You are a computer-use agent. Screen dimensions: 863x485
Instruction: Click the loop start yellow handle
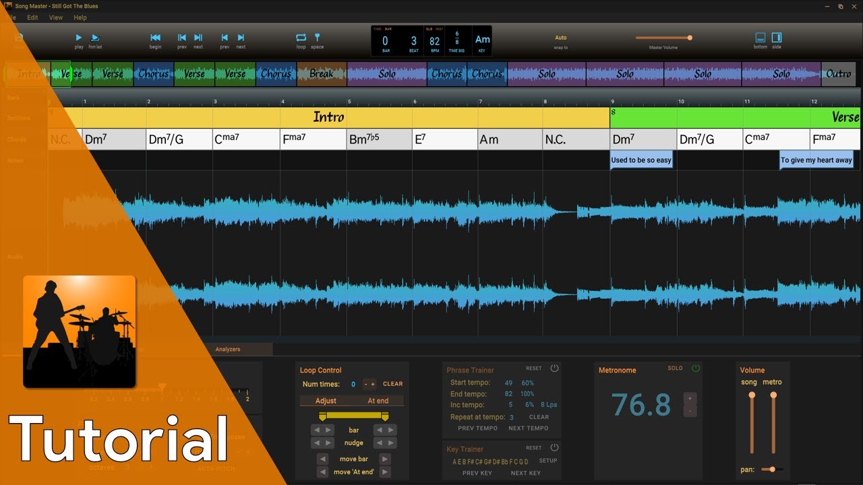tap(322, 416)
